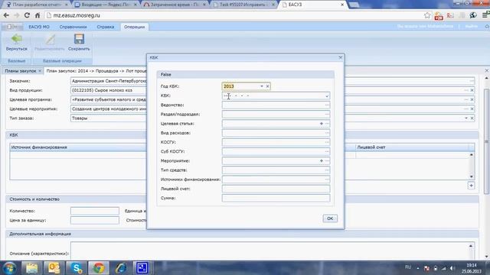The height and width of the screenshot is (275, 490).
Task: Open the Справка menu tab
Action: [x=106, y=27]
